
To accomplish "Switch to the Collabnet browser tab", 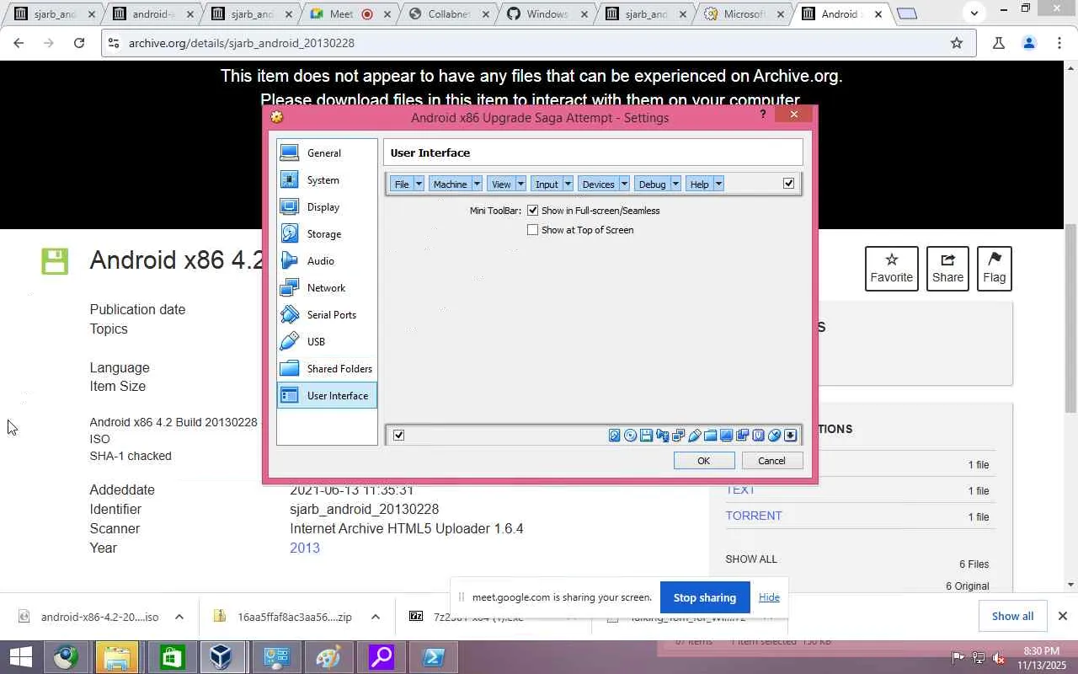I will pos(448,14).
